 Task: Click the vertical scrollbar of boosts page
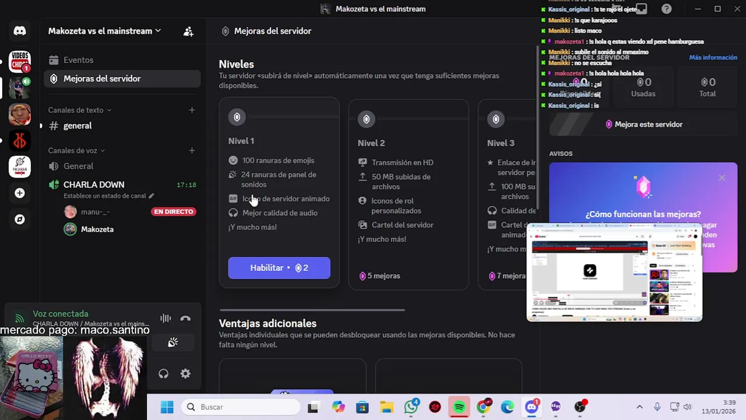click(x=537, y=128)
